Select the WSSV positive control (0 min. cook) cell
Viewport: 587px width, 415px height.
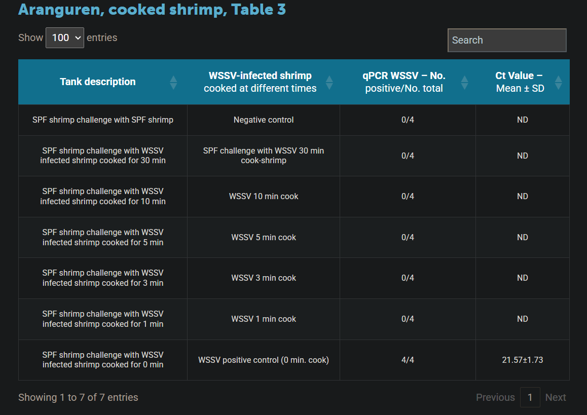pyautogui.click(x=264, y=360)
